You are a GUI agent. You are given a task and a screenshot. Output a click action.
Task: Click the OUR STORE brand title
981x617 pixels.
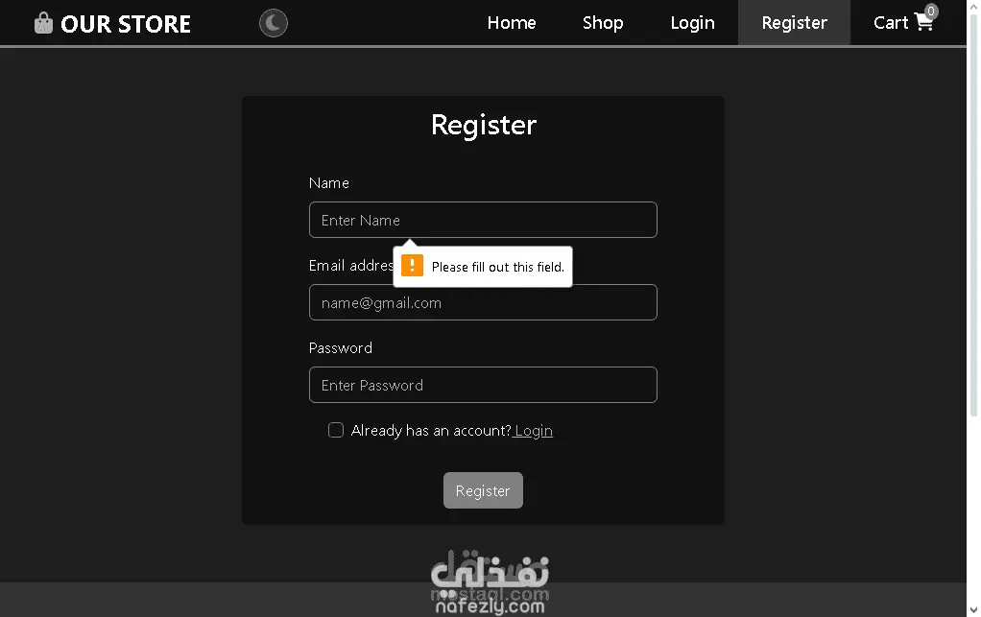[126, 24]
